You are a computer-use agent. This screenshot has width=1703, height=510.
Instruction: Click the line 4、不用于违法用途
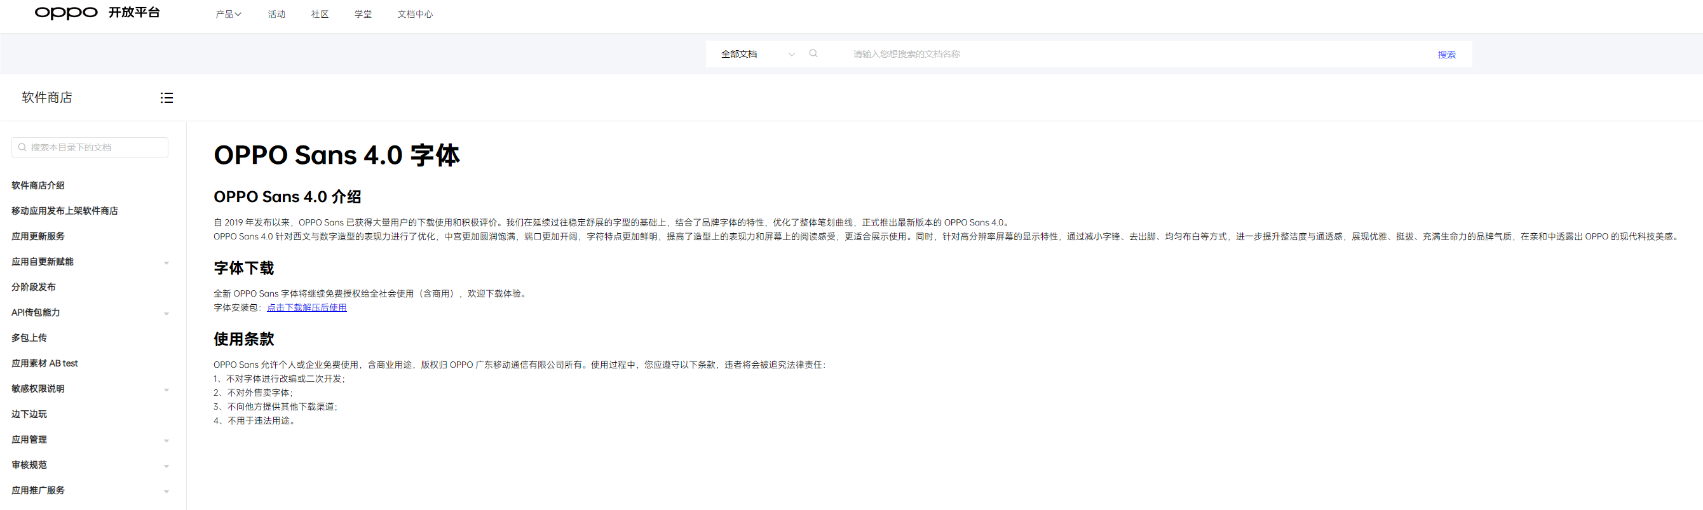coord(255,421)
